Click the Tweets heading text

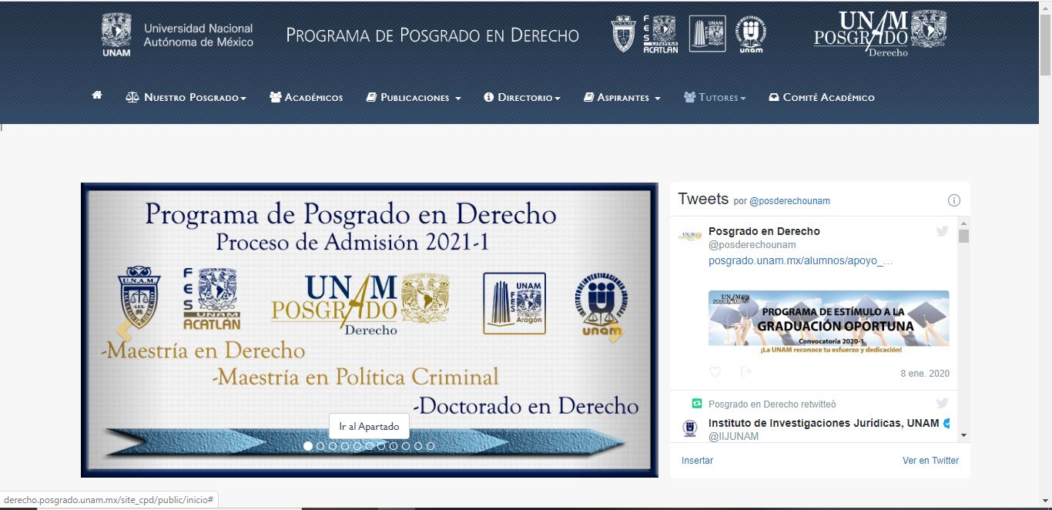[x=703, y=199]
